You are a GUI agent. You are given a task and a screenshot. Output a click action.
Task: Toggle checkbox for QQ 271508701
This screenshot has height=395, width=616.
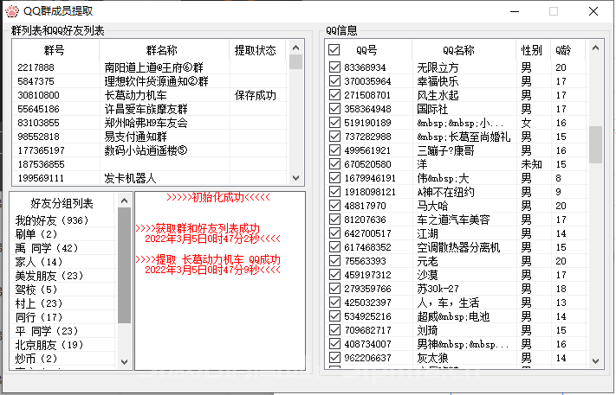(334, 95)
